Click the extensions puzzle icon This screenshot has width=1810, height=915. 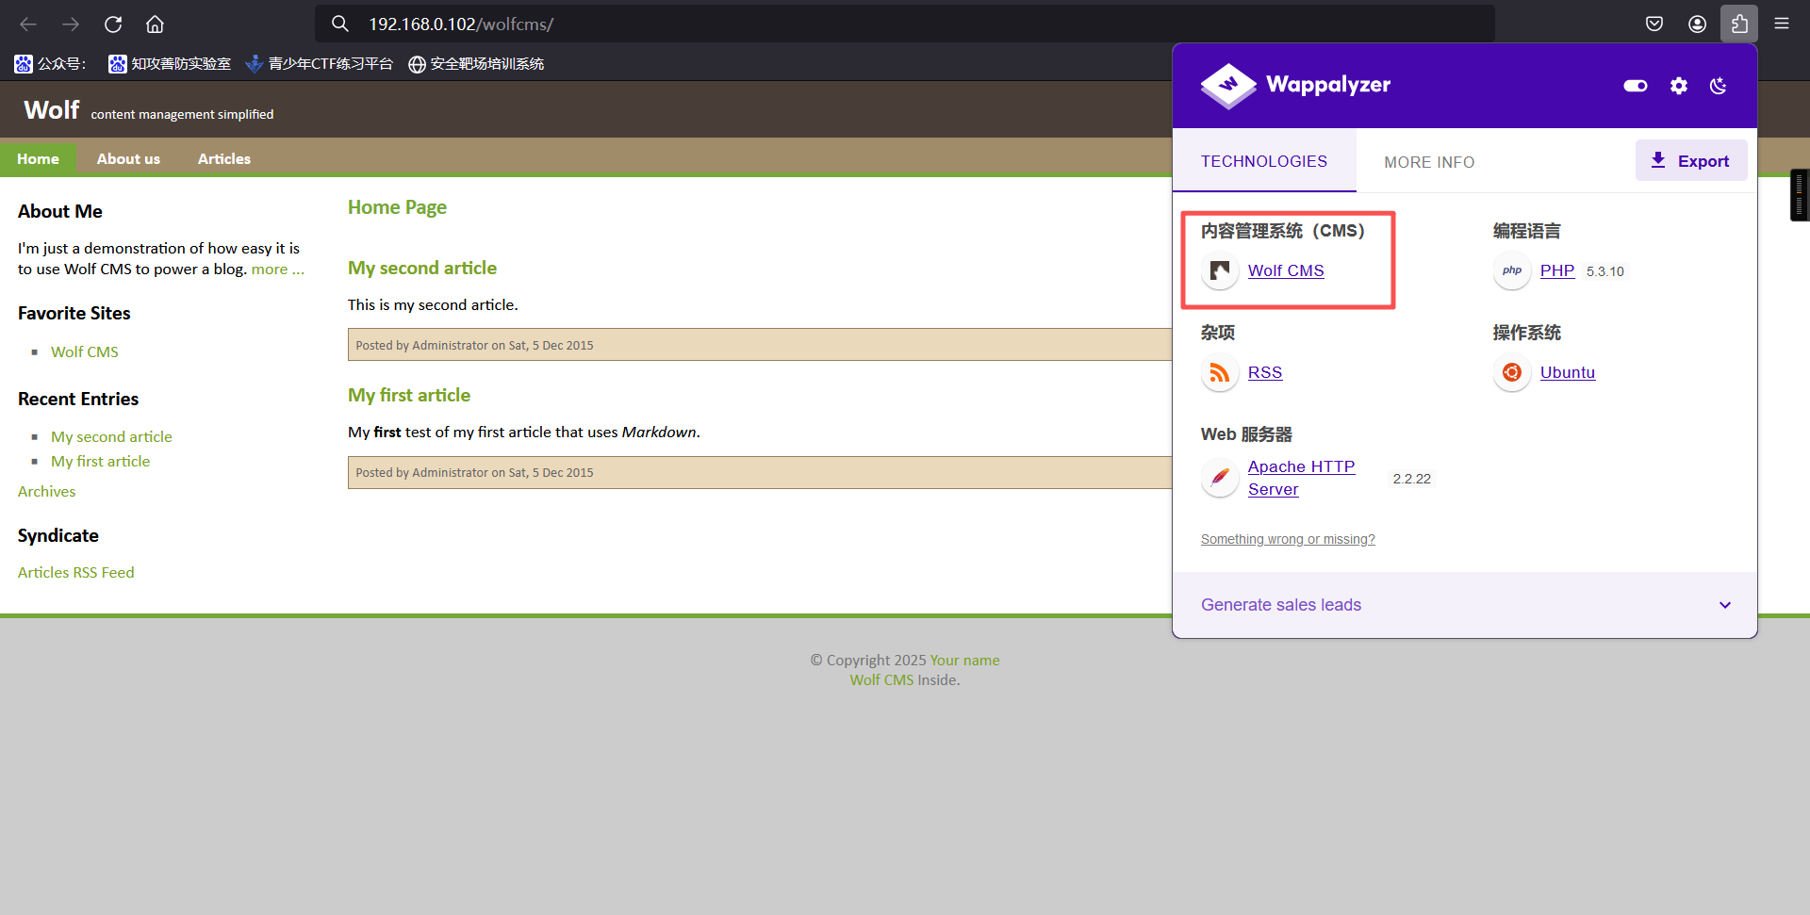(x=1739, y=24)
